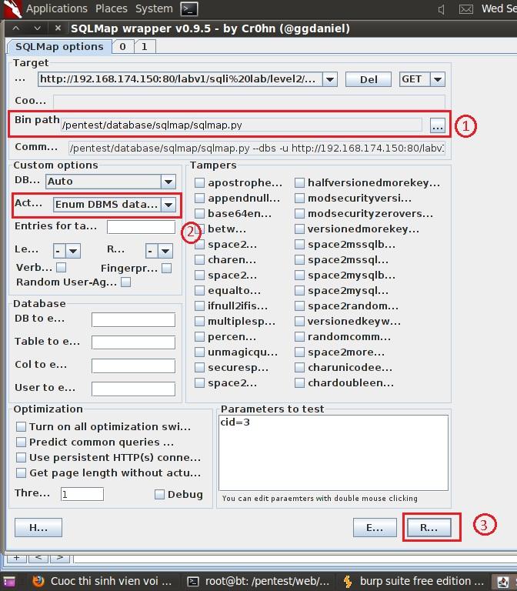Click the Command line text field
Image resolution: width=517 pixels, height=591 pixels.
tap(257, 148)
